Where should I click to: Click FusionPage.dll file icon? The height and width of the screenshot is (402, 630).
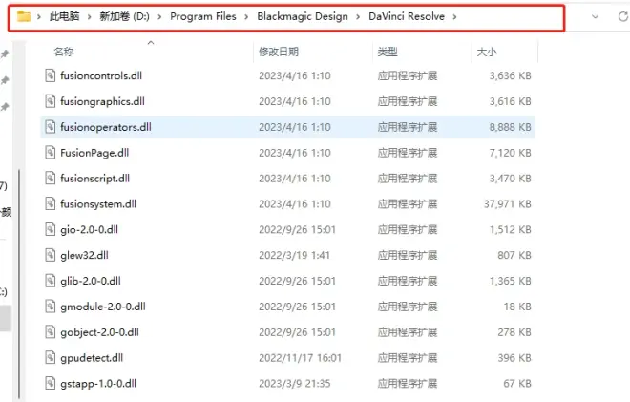pos(51,153)
